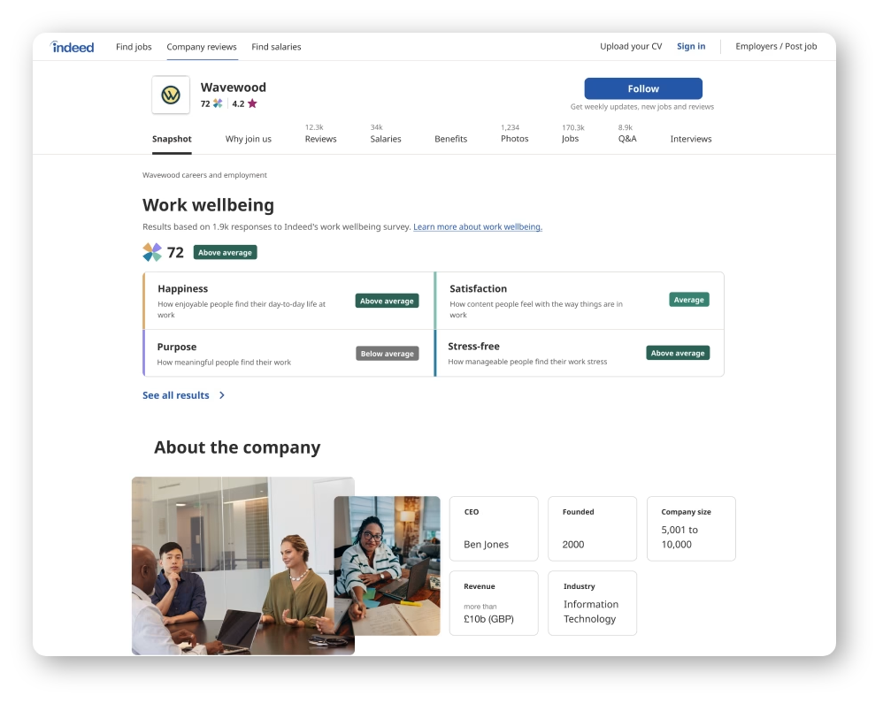
Task: Click the Sign in link
Action: pos(691,47)
